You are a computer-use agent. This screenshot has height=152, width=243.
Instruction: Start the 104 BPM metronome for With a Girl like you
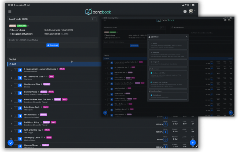tap(166, 132)
